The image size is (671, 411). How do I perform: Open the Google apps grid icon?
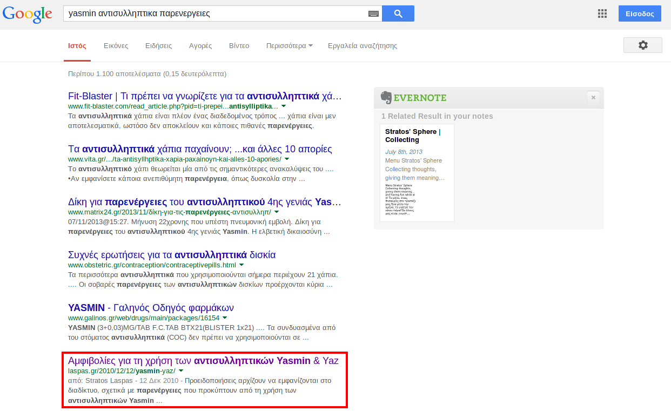click(x=602, y=14)
